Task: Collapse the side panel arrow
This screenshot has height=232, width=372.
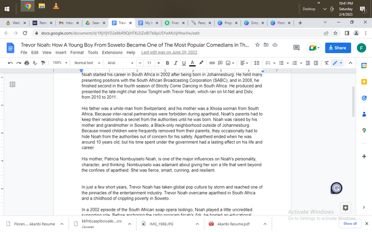Action: pyautogui.click(x=364, y=207)
